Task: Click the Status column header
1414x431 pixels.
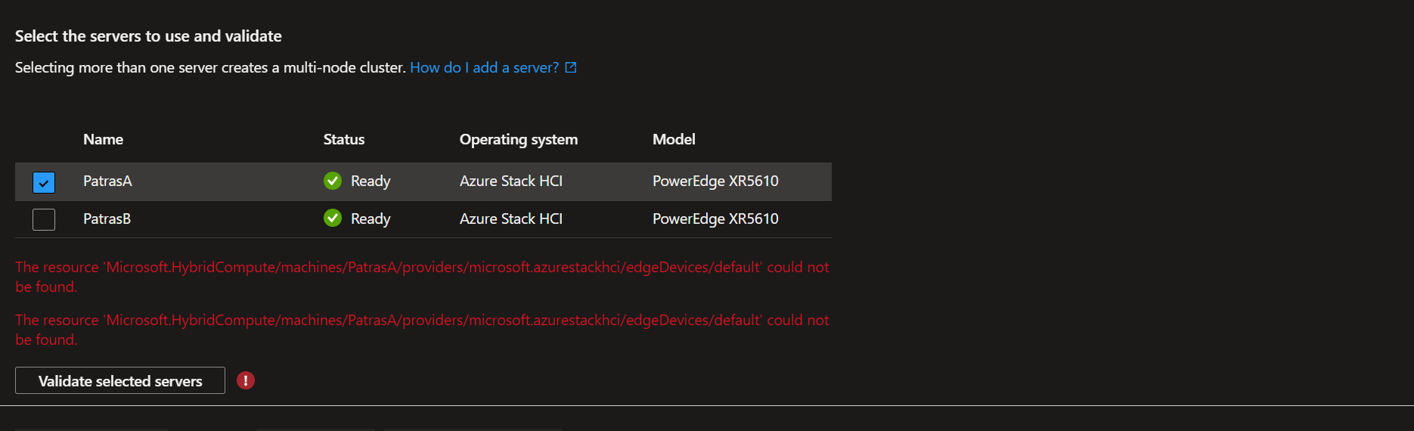Action: [x=344, y=139]
